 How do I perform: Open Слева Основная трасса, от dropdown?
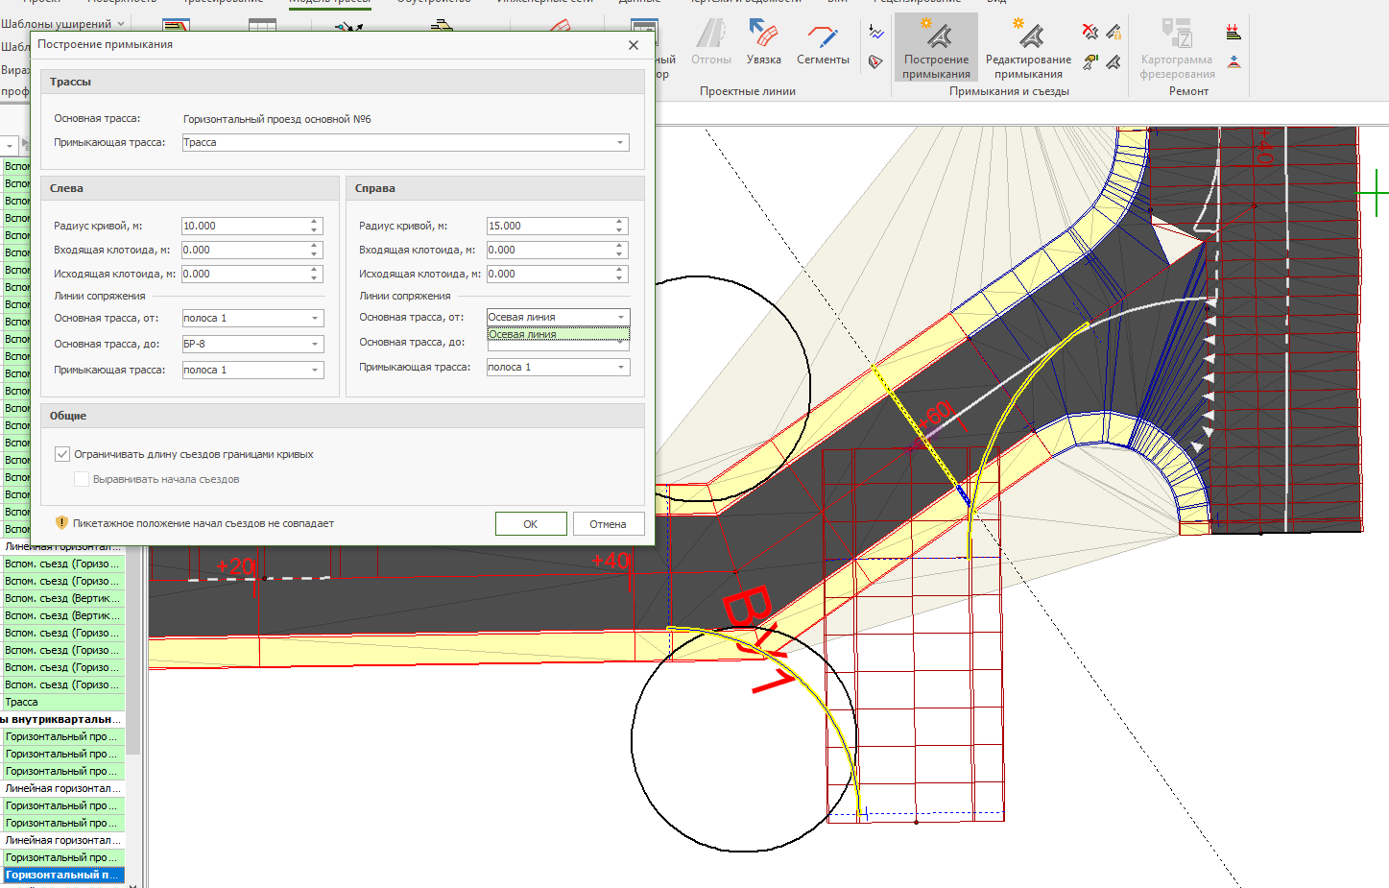coord(252,318)
